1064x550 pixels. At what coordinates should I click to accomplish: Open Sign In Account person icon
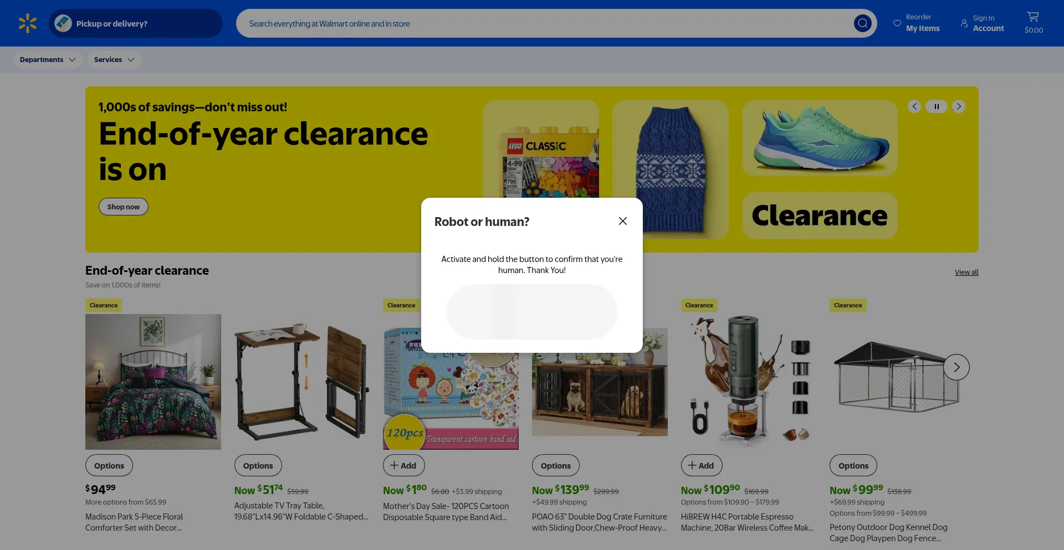point(964,23)
